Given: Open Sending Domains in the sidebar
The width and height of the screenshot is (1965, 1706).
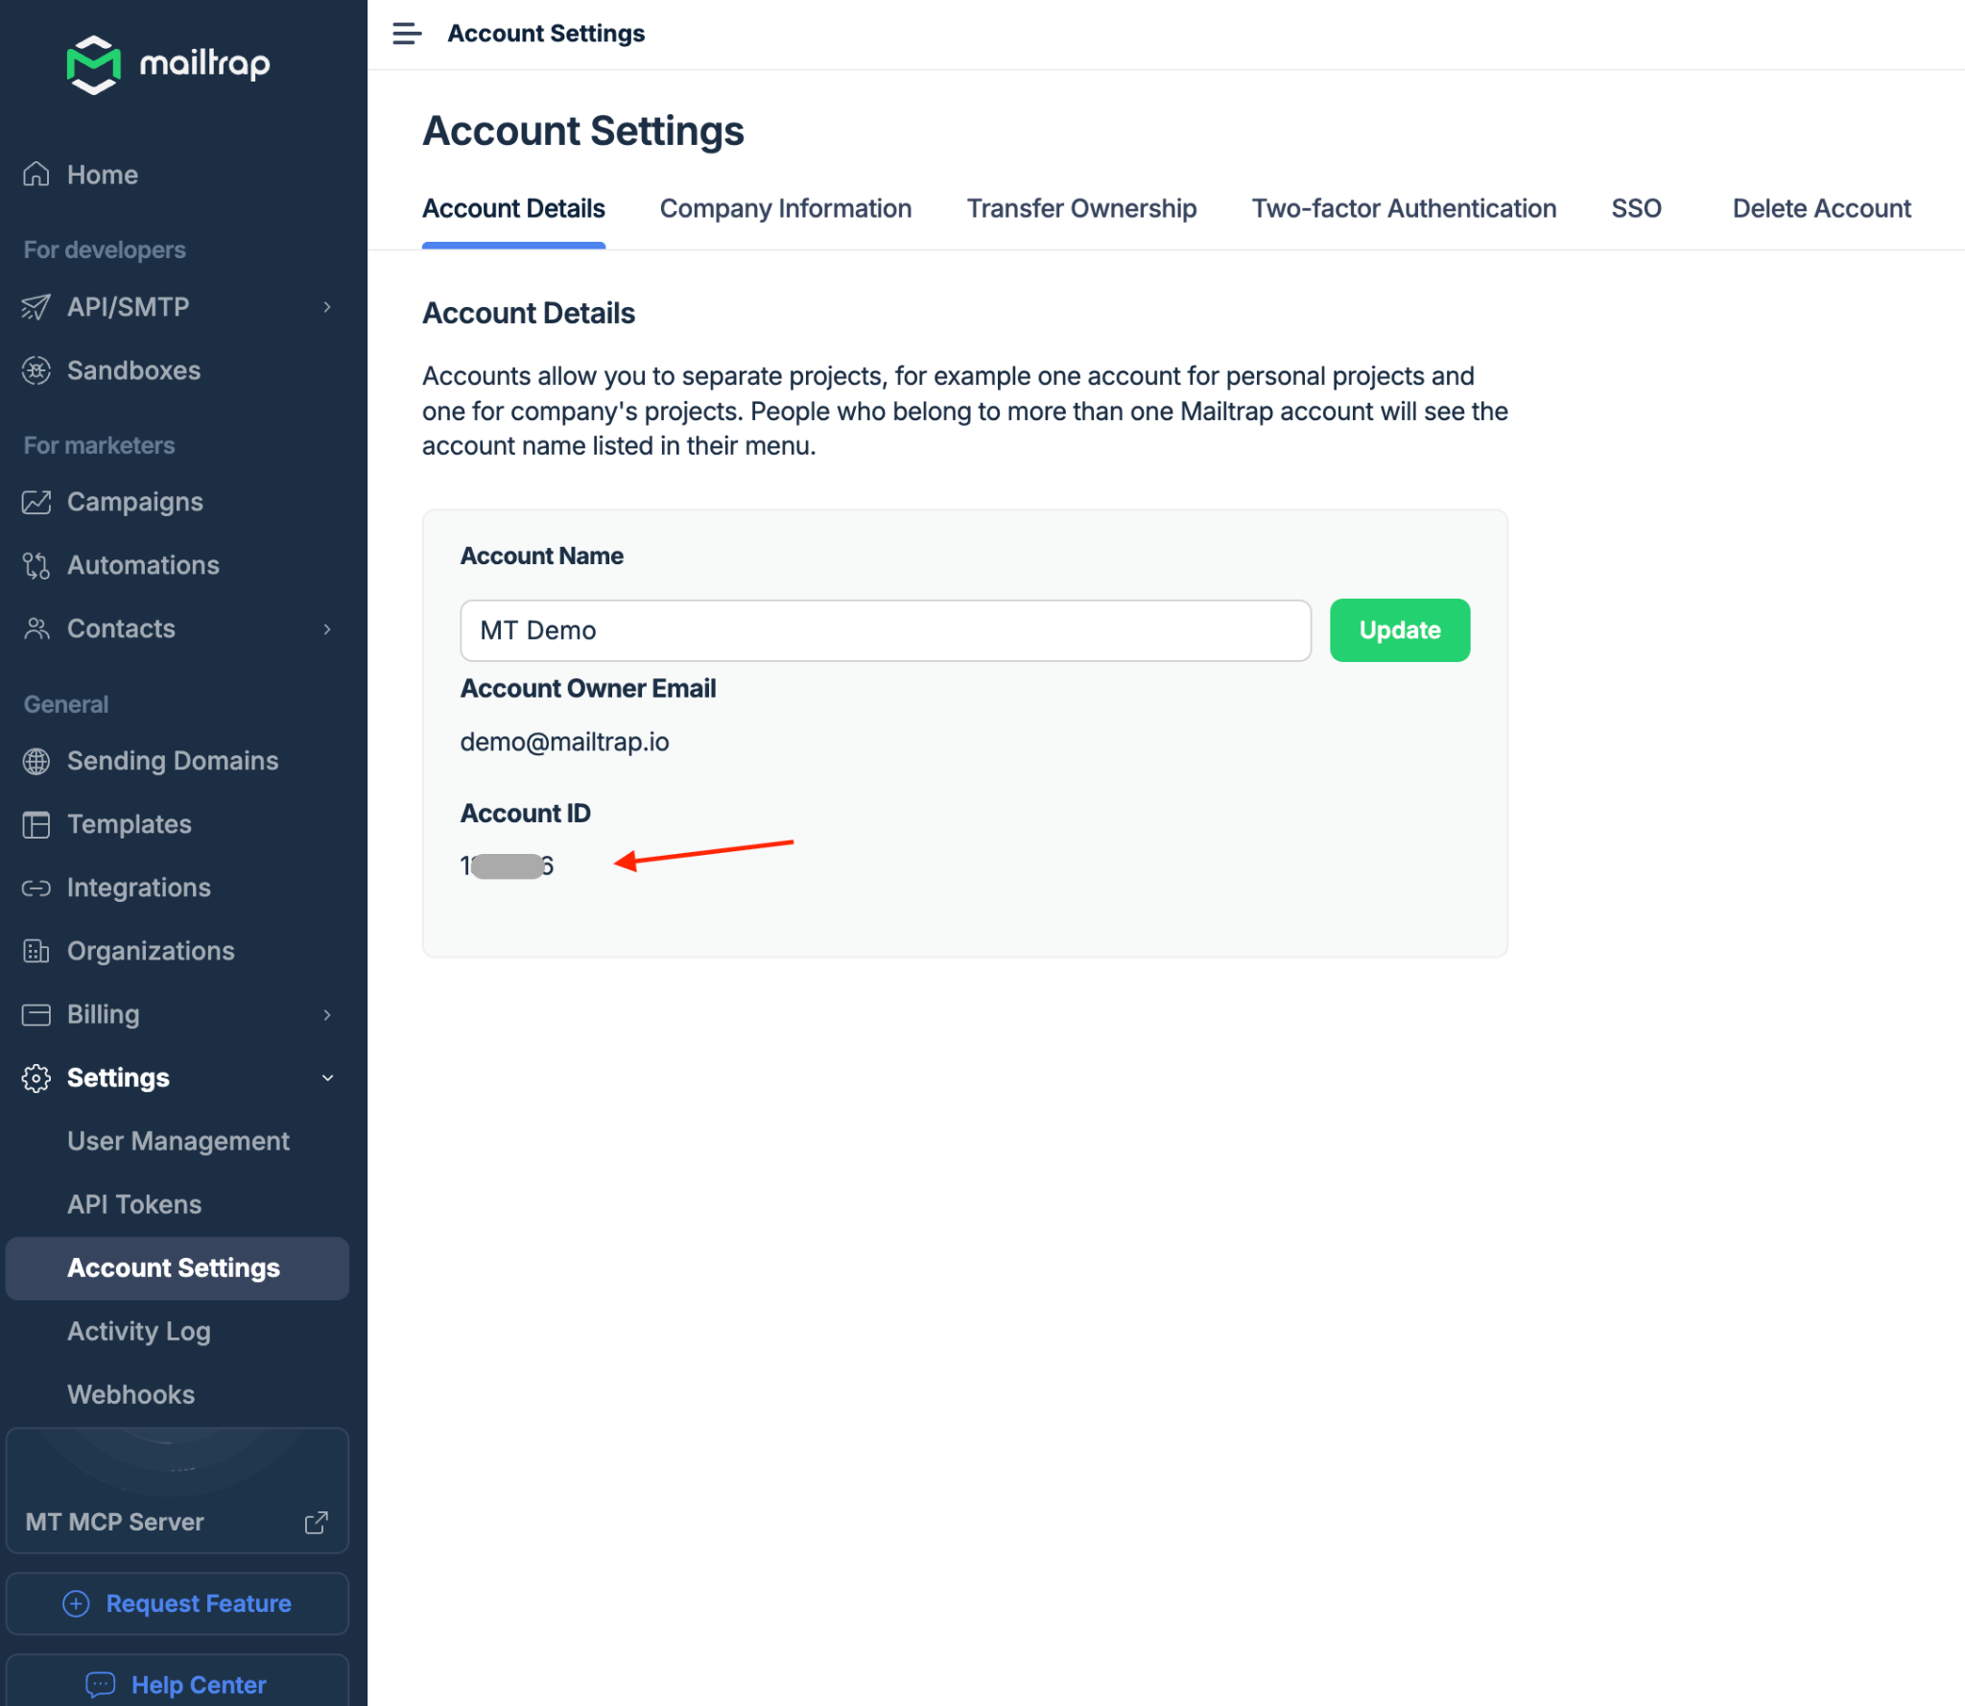Looking at the screenshot, I should pyautogui.click(x=173, y=761).
